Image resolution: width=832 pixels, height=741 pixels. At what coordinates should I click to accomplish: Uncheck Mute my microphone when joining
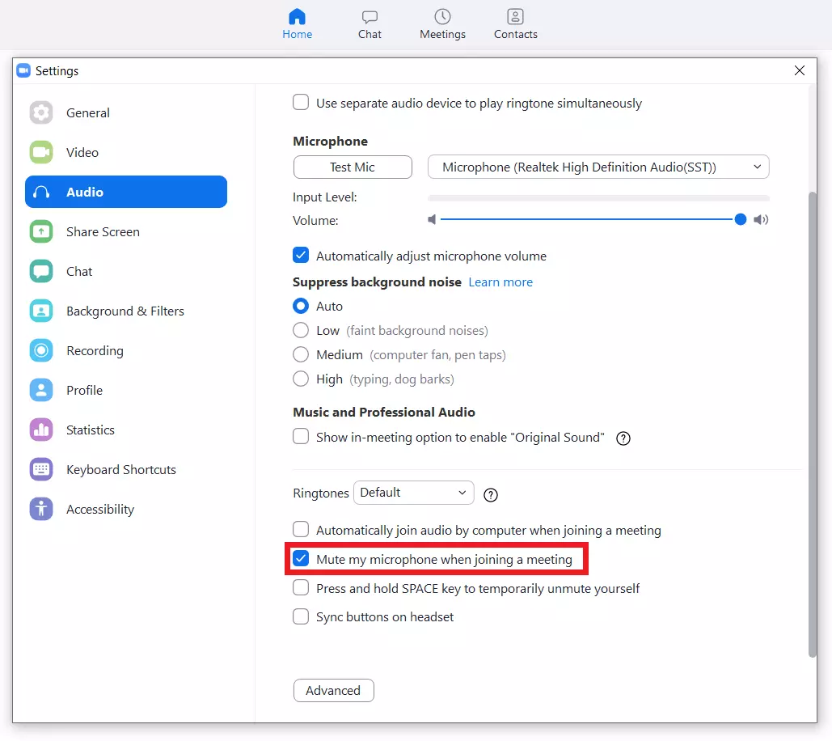click(301, 559)
